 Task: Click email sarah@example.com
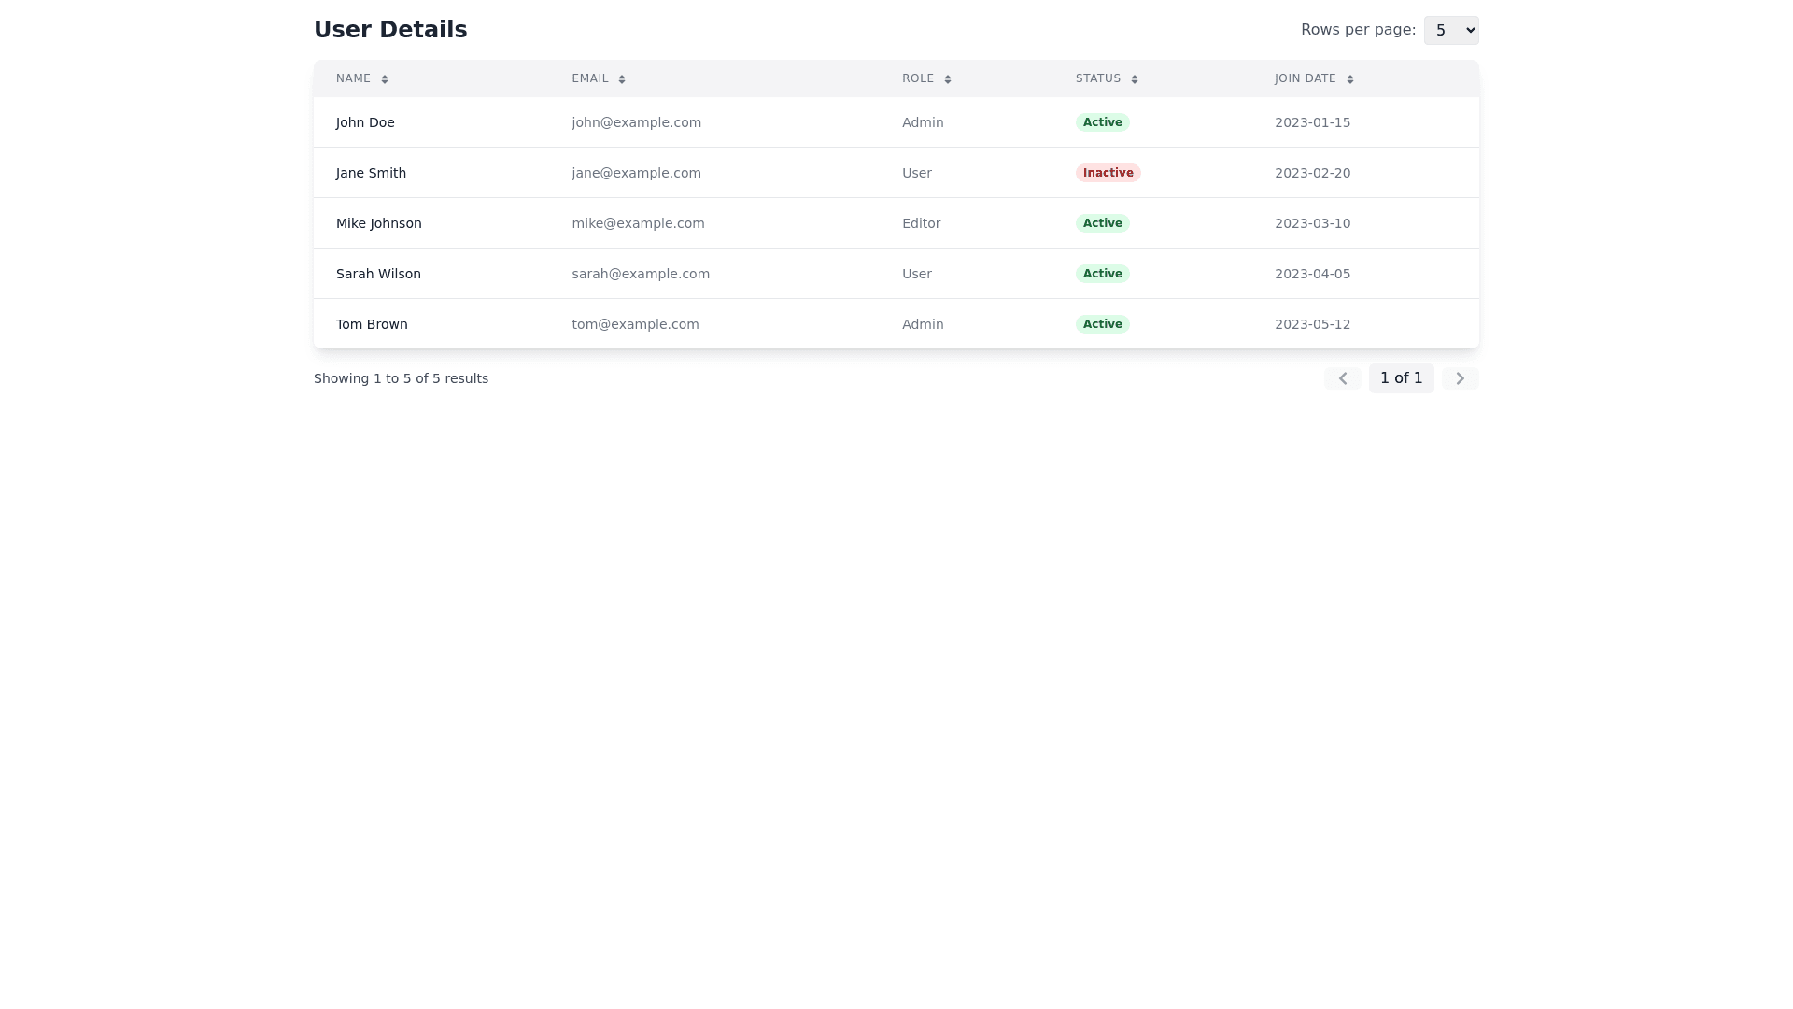click(x=641, y=274)
